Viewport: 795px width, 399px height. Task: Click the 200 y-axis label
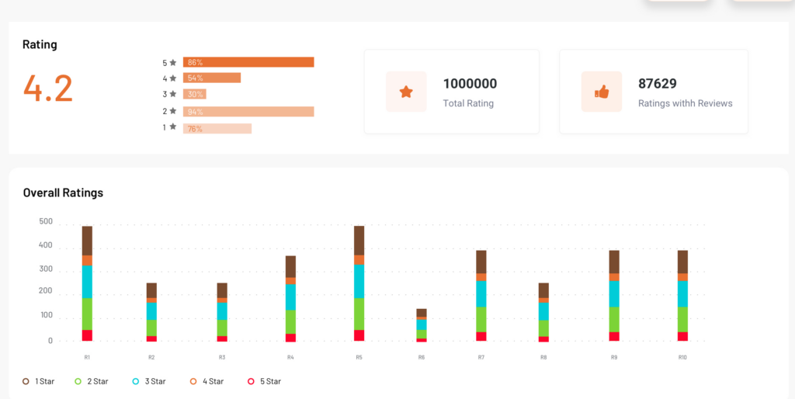(46, 292)
